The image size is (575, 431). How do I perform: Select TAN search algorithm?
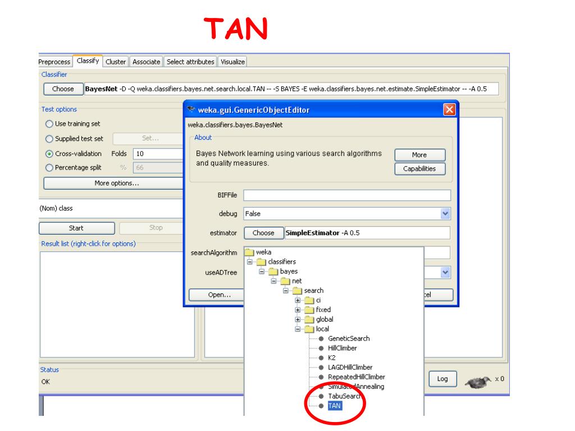point(335,406)
